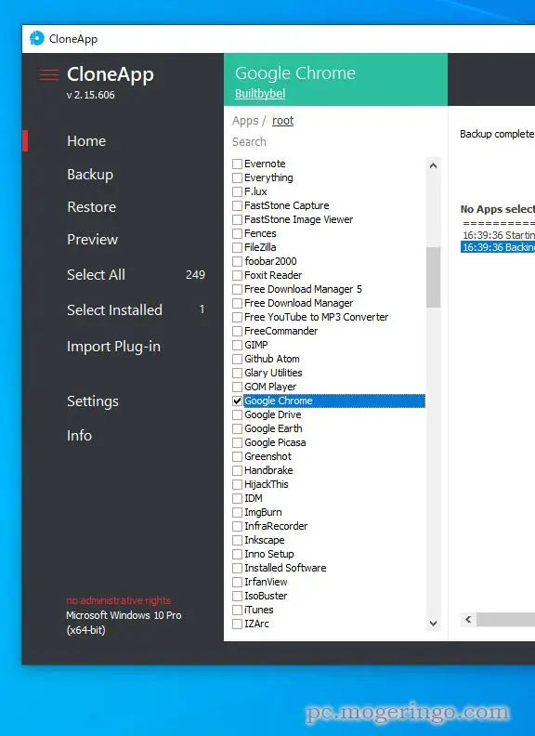Select the HijackThis entry
The height and width of the screenshot is (736, 535).
tap(266, 484)
